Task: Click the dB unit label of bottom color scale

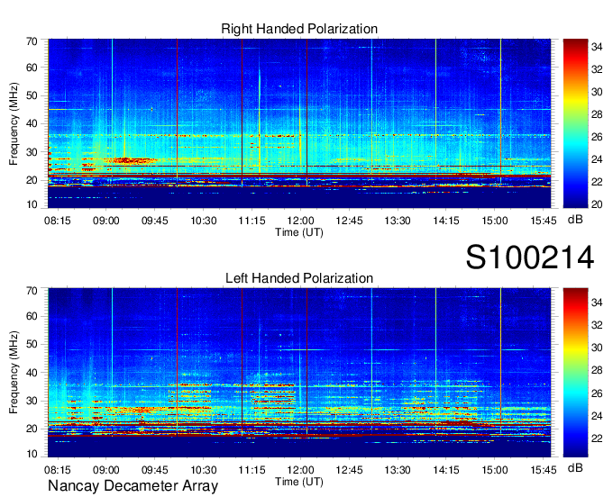Action: point(575,467)
